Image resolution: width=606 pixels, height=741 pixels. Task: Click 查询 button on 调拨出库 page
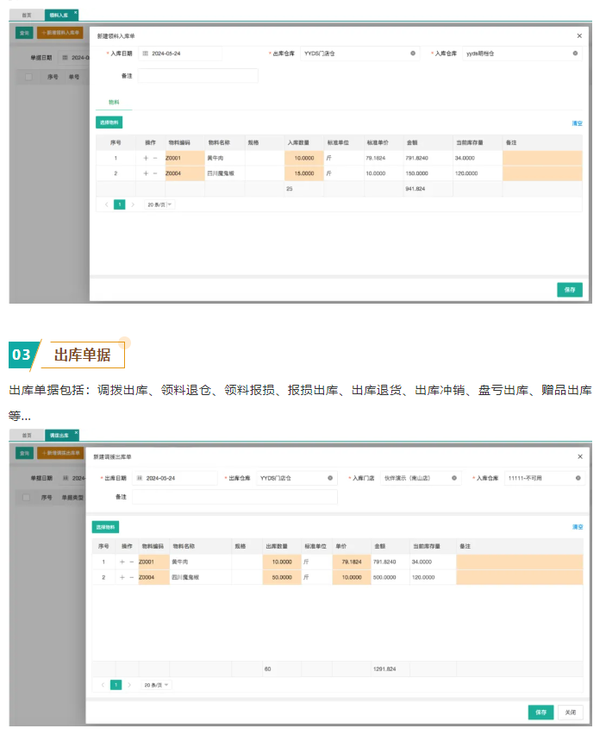coord(24,453)
